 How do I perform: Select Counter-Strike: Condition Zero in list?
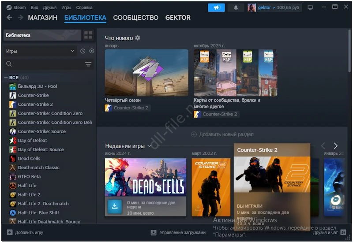click(50, 114)
